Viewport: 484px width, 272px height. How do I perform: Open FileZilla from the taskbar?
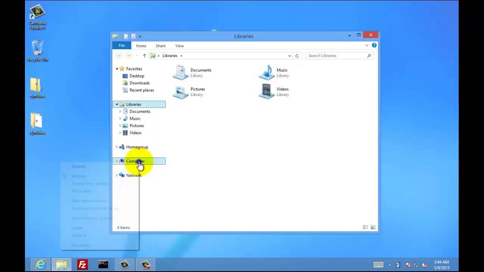click(82, 264)
